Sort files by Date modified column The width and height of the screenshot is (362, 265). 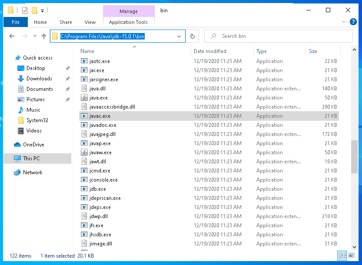(x=210, y=51)
